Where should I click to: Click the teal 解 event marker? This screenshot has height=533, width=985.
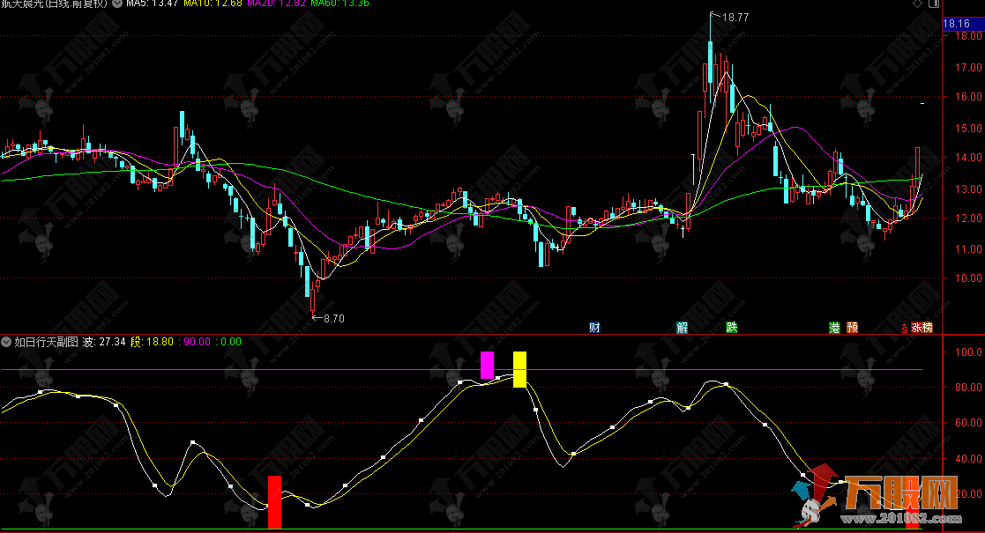(682, 327)
